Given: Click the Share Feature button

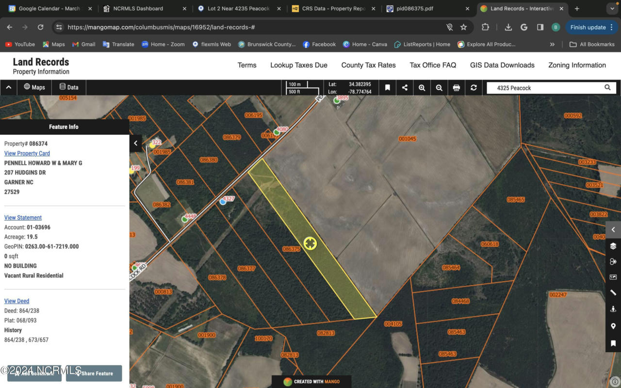Looking at the screenshot, I should coord(94,373).
